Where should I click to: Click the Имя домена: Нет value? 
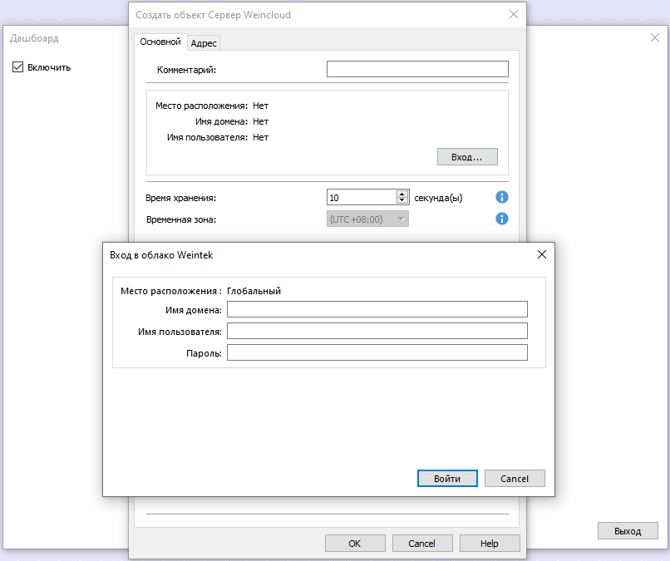pos(260,121)
